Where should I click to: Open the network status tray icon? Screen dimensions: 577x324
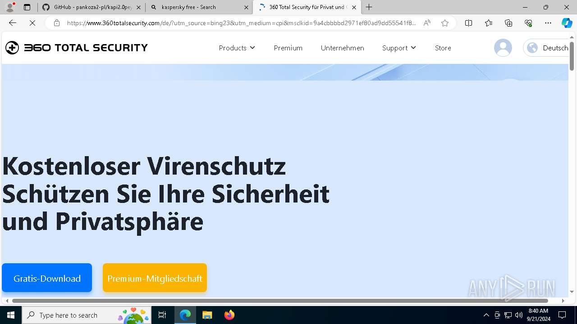coord(508,315)
